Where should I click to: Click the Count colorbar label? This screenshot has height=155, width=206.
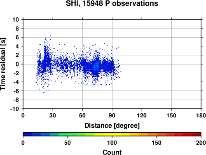(x=112, y=152)
